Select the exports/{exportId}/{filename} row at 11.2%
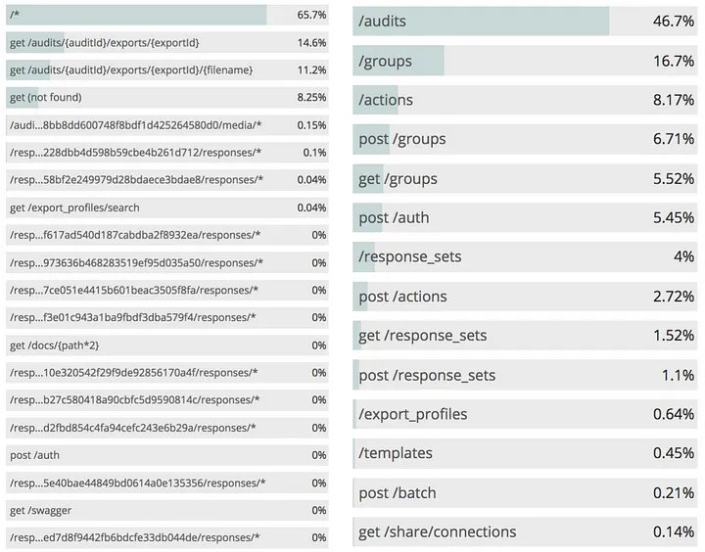Screen dimensions: 705x552 tap(167, 70)
